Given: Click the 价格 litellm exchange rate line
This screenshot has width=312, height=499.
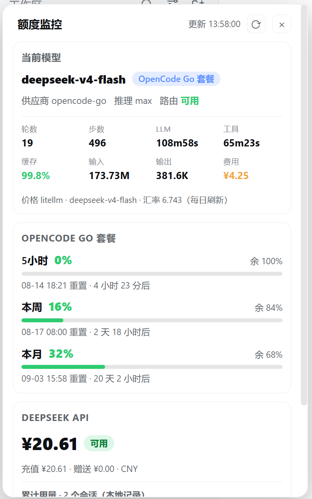Looking at the screenshot, I should coord(125,200).
